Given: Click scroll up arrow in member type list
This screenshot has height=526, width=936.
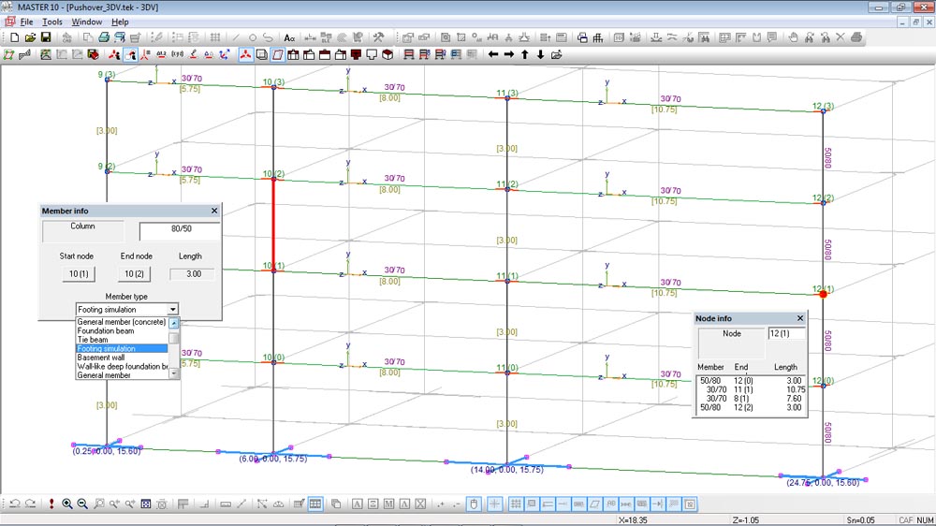Looking at the screenshot, I should click(x=174, y=323).
